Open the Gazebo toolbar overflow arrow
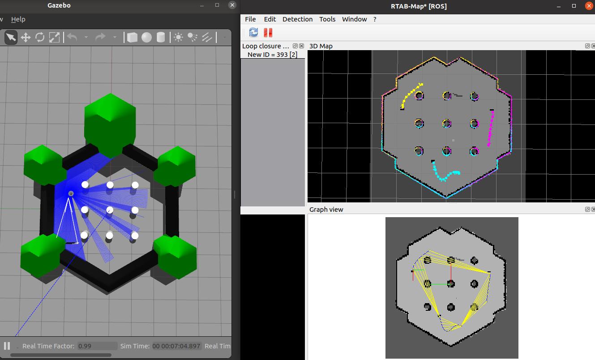The image size is (595, 360). pyautogui.click(x=224, y=37)
